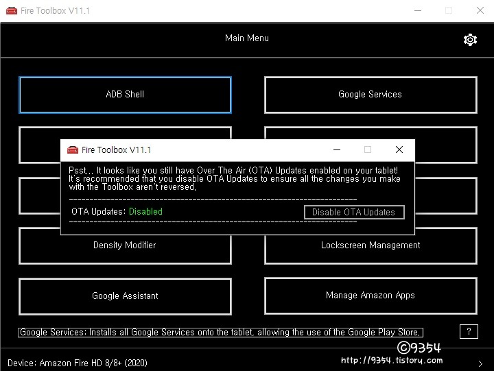
Task: Click 'Device: Amazon Fire HD 8/8+ (2020)' text
Action: (x=77, y=363)
